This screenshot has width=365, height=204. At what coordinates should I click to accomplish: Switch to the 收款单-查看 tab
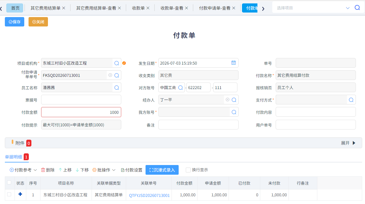click(x=172, y=8)
